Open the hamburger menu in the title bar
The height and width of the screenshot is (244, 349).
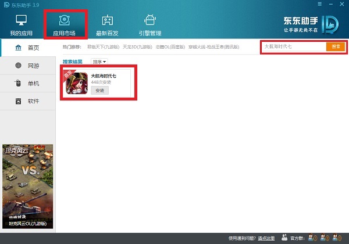tap(319, 4)
